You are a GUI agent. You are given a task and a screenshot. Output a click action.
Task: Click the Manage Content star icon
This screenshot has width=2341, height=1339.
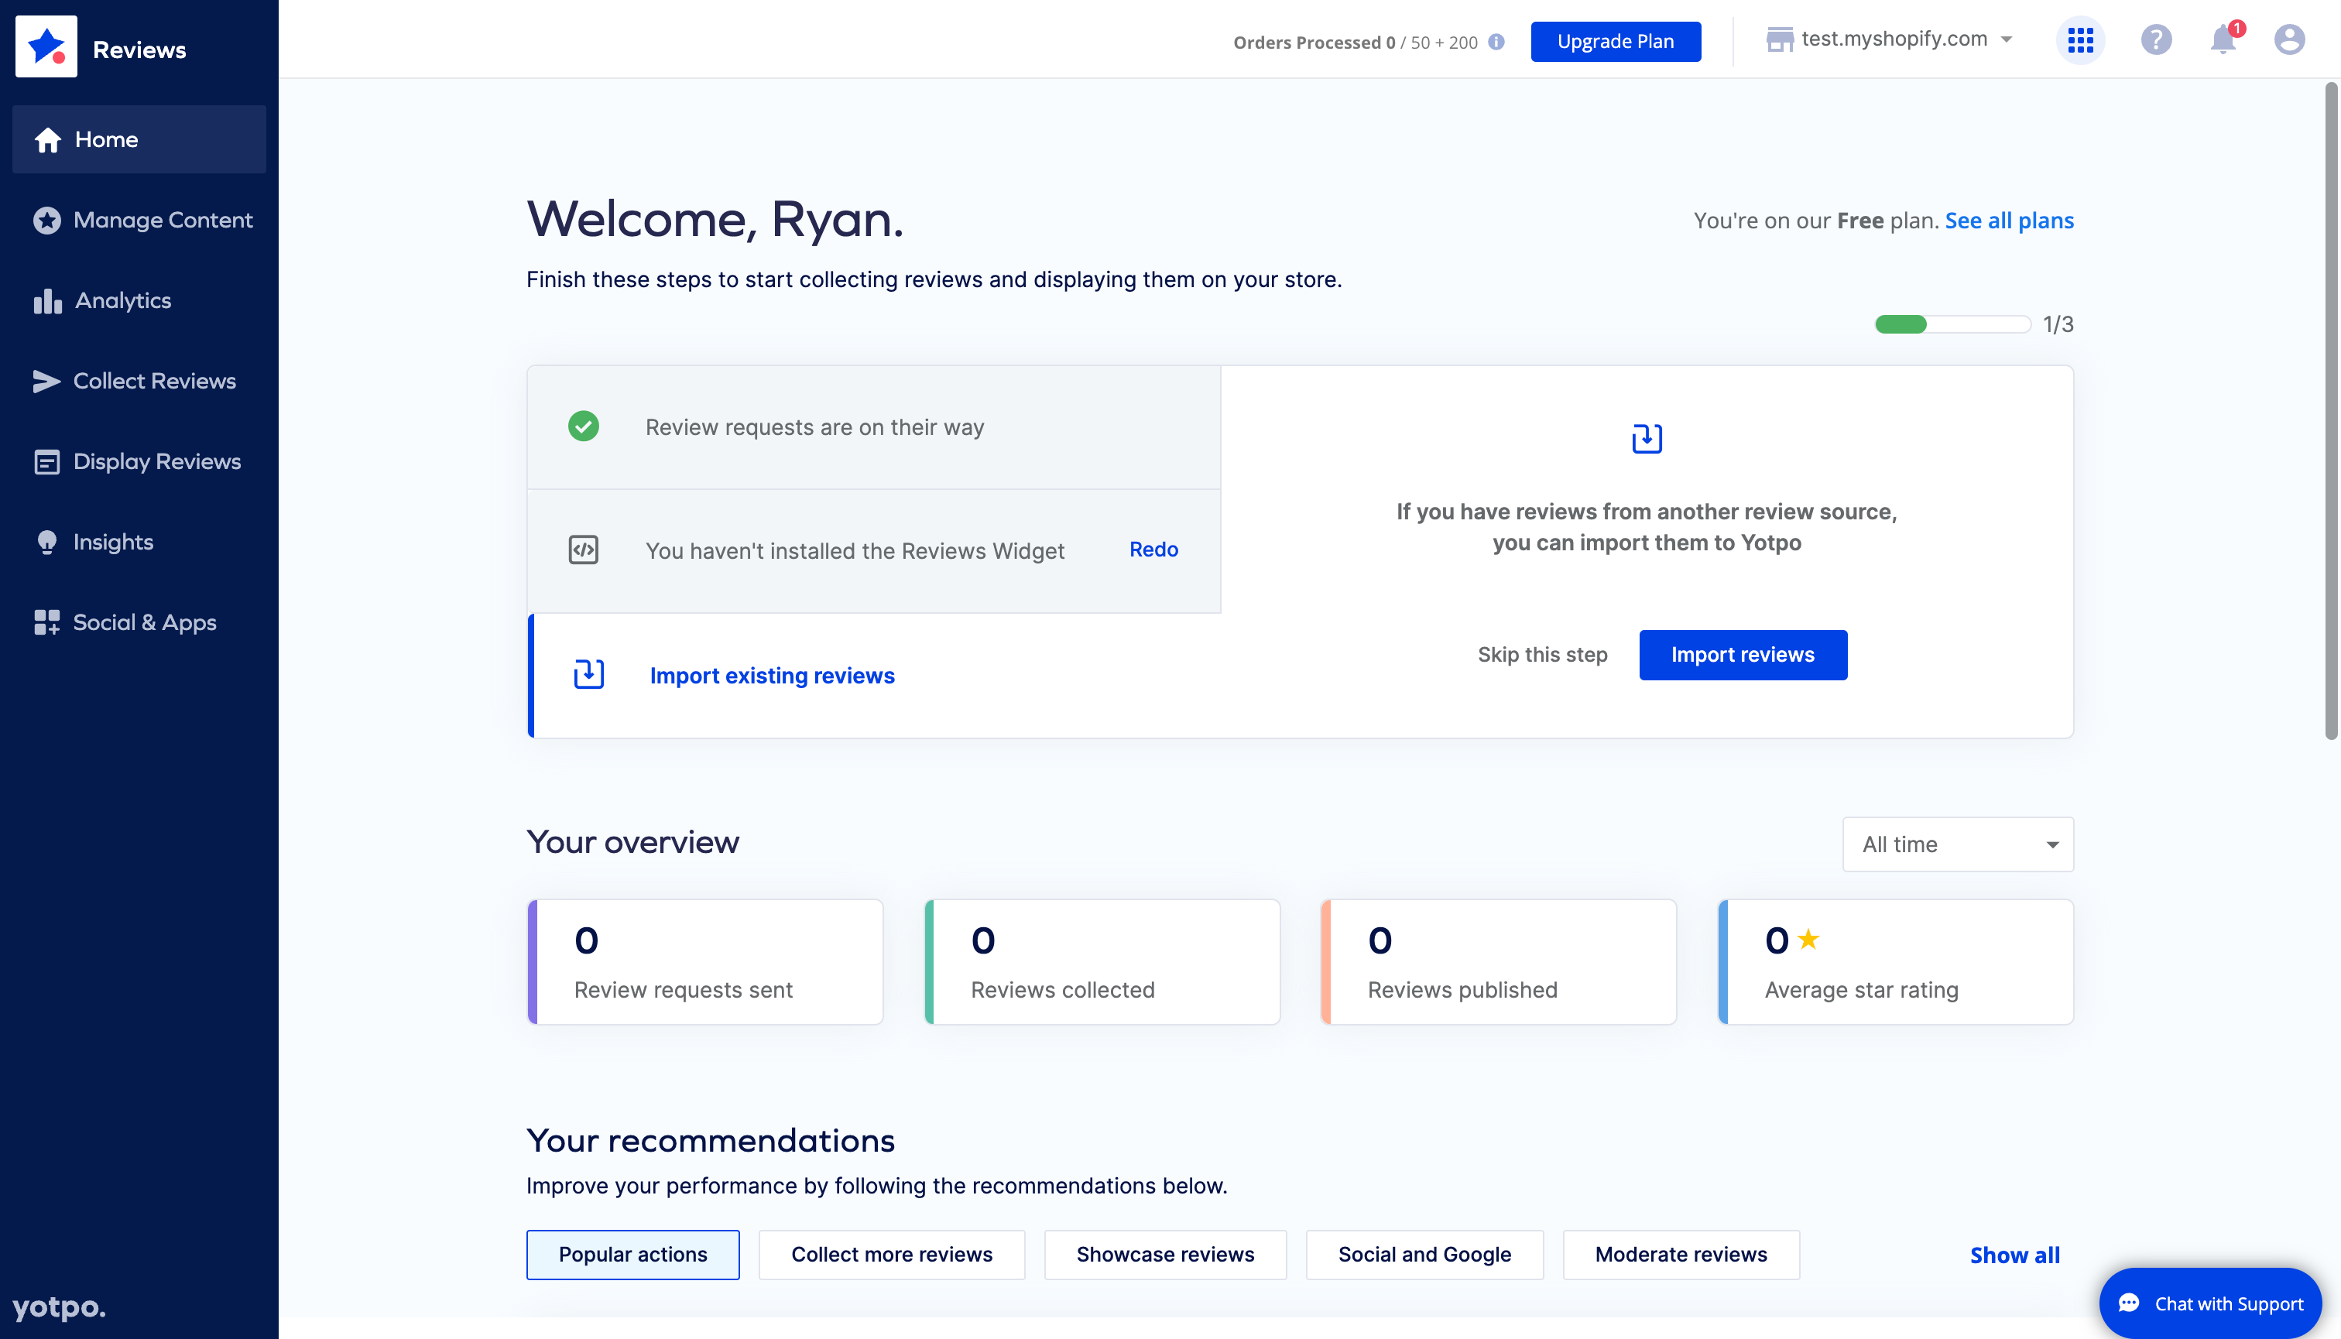47,220
